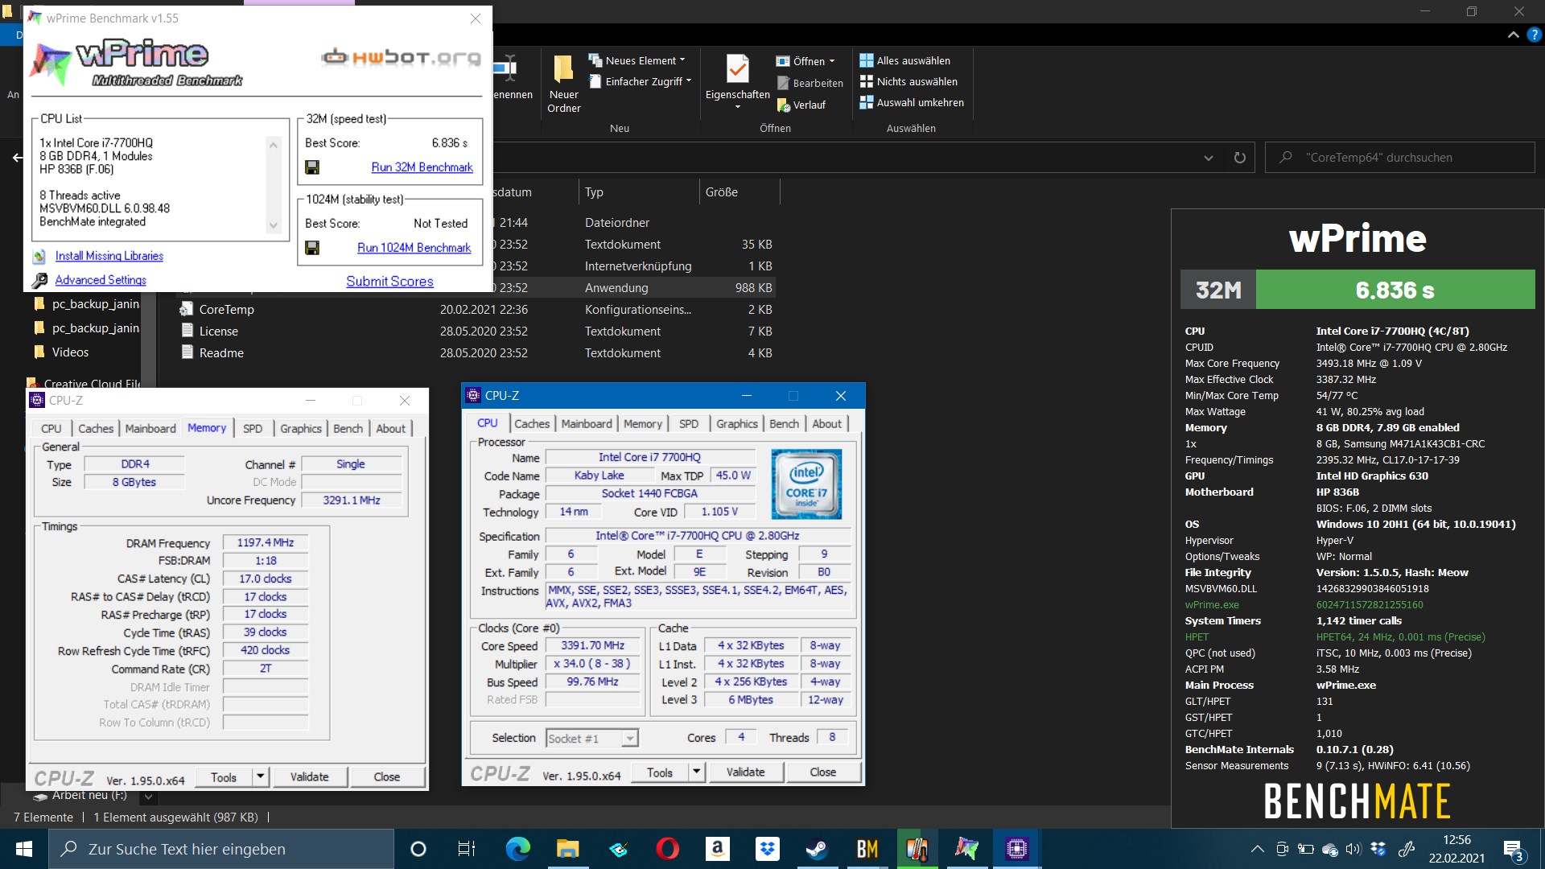Click the Typ column header

coord(638,192)
